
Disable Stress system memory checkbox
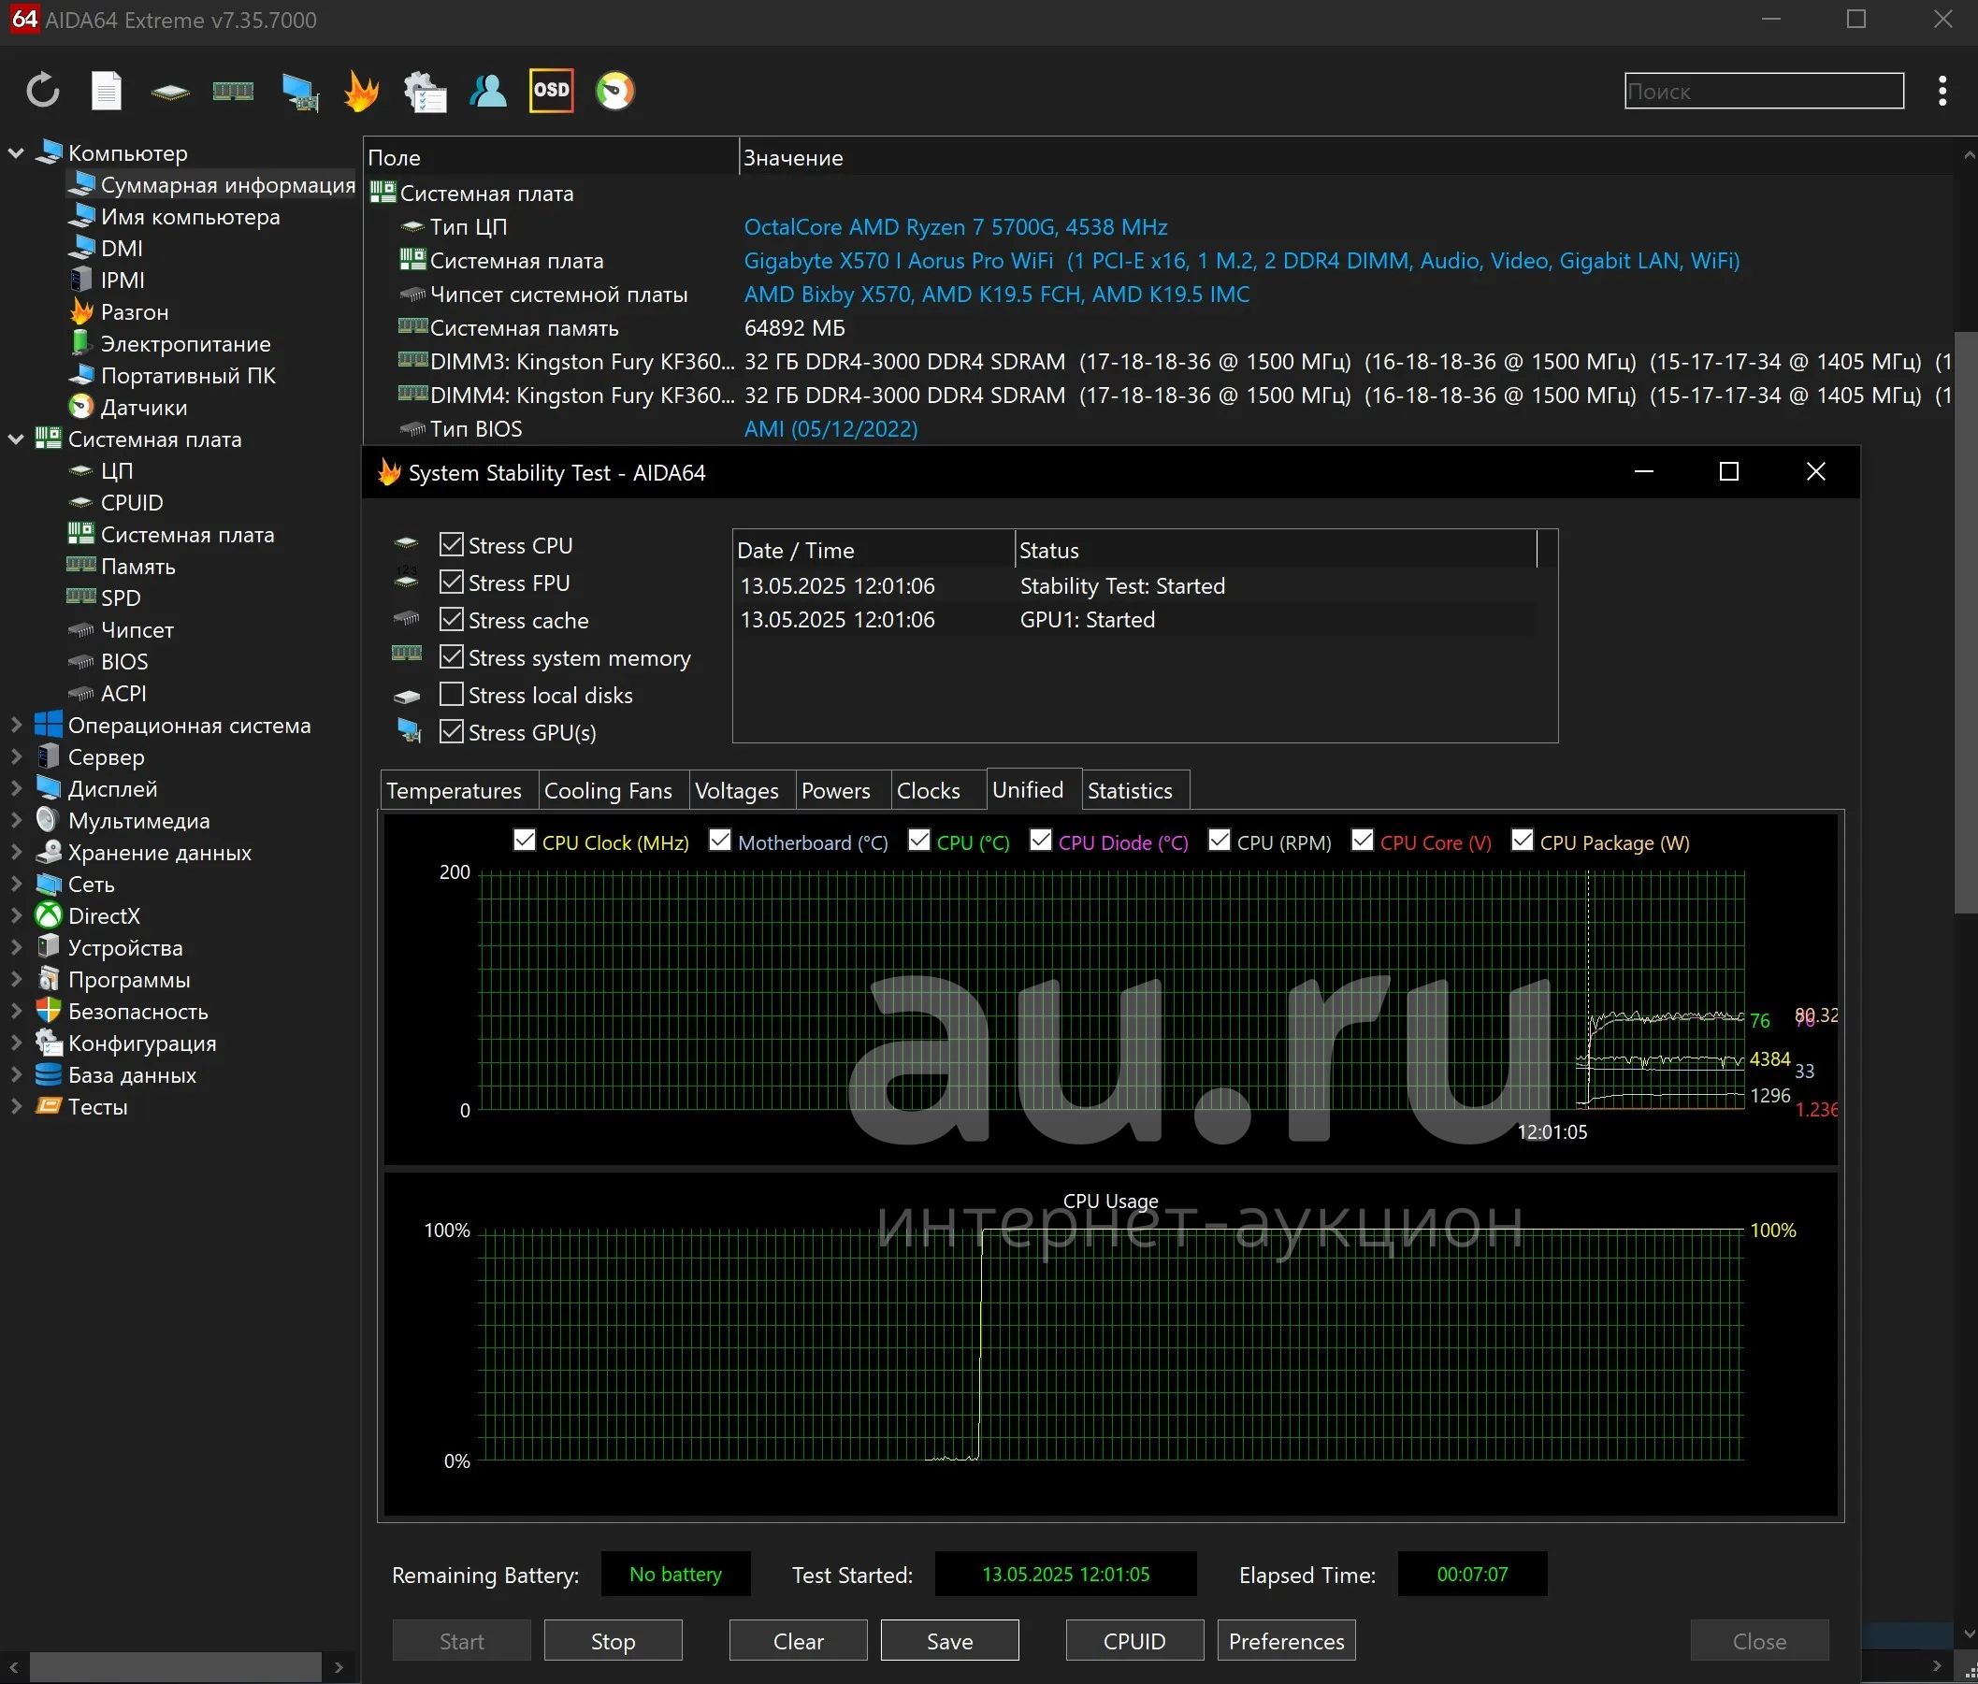pos(452,656)
